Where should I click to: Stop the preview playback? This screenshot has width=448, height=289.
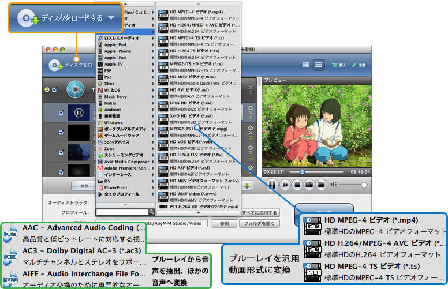(297, 185)
